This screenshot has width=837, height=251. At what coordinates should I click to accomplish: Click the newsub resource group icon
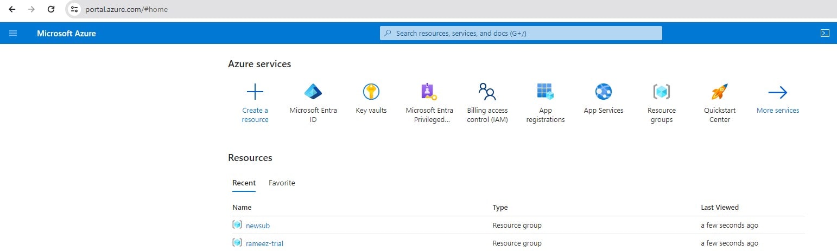(237, 224)
